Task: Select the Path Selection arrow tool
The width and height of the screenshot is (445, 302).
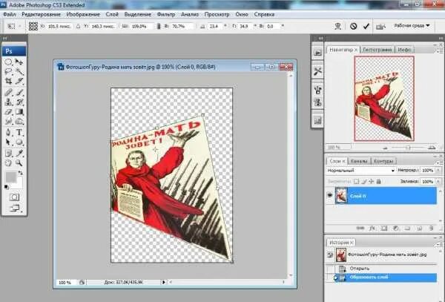Action: [8, 142]
